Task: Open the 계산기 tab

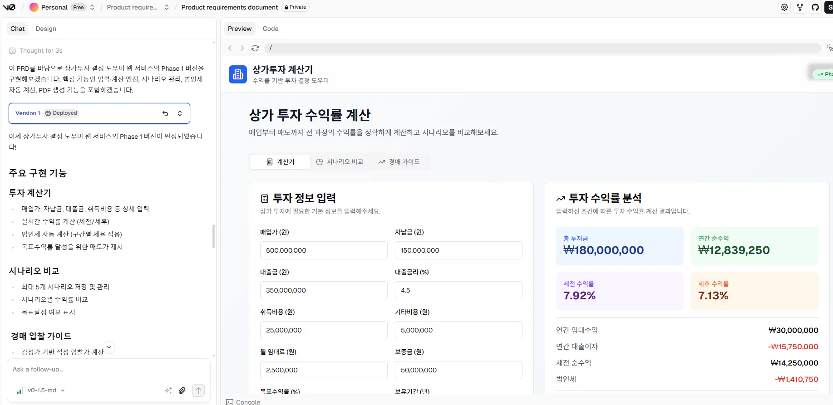Action: (x=280, y=162)
